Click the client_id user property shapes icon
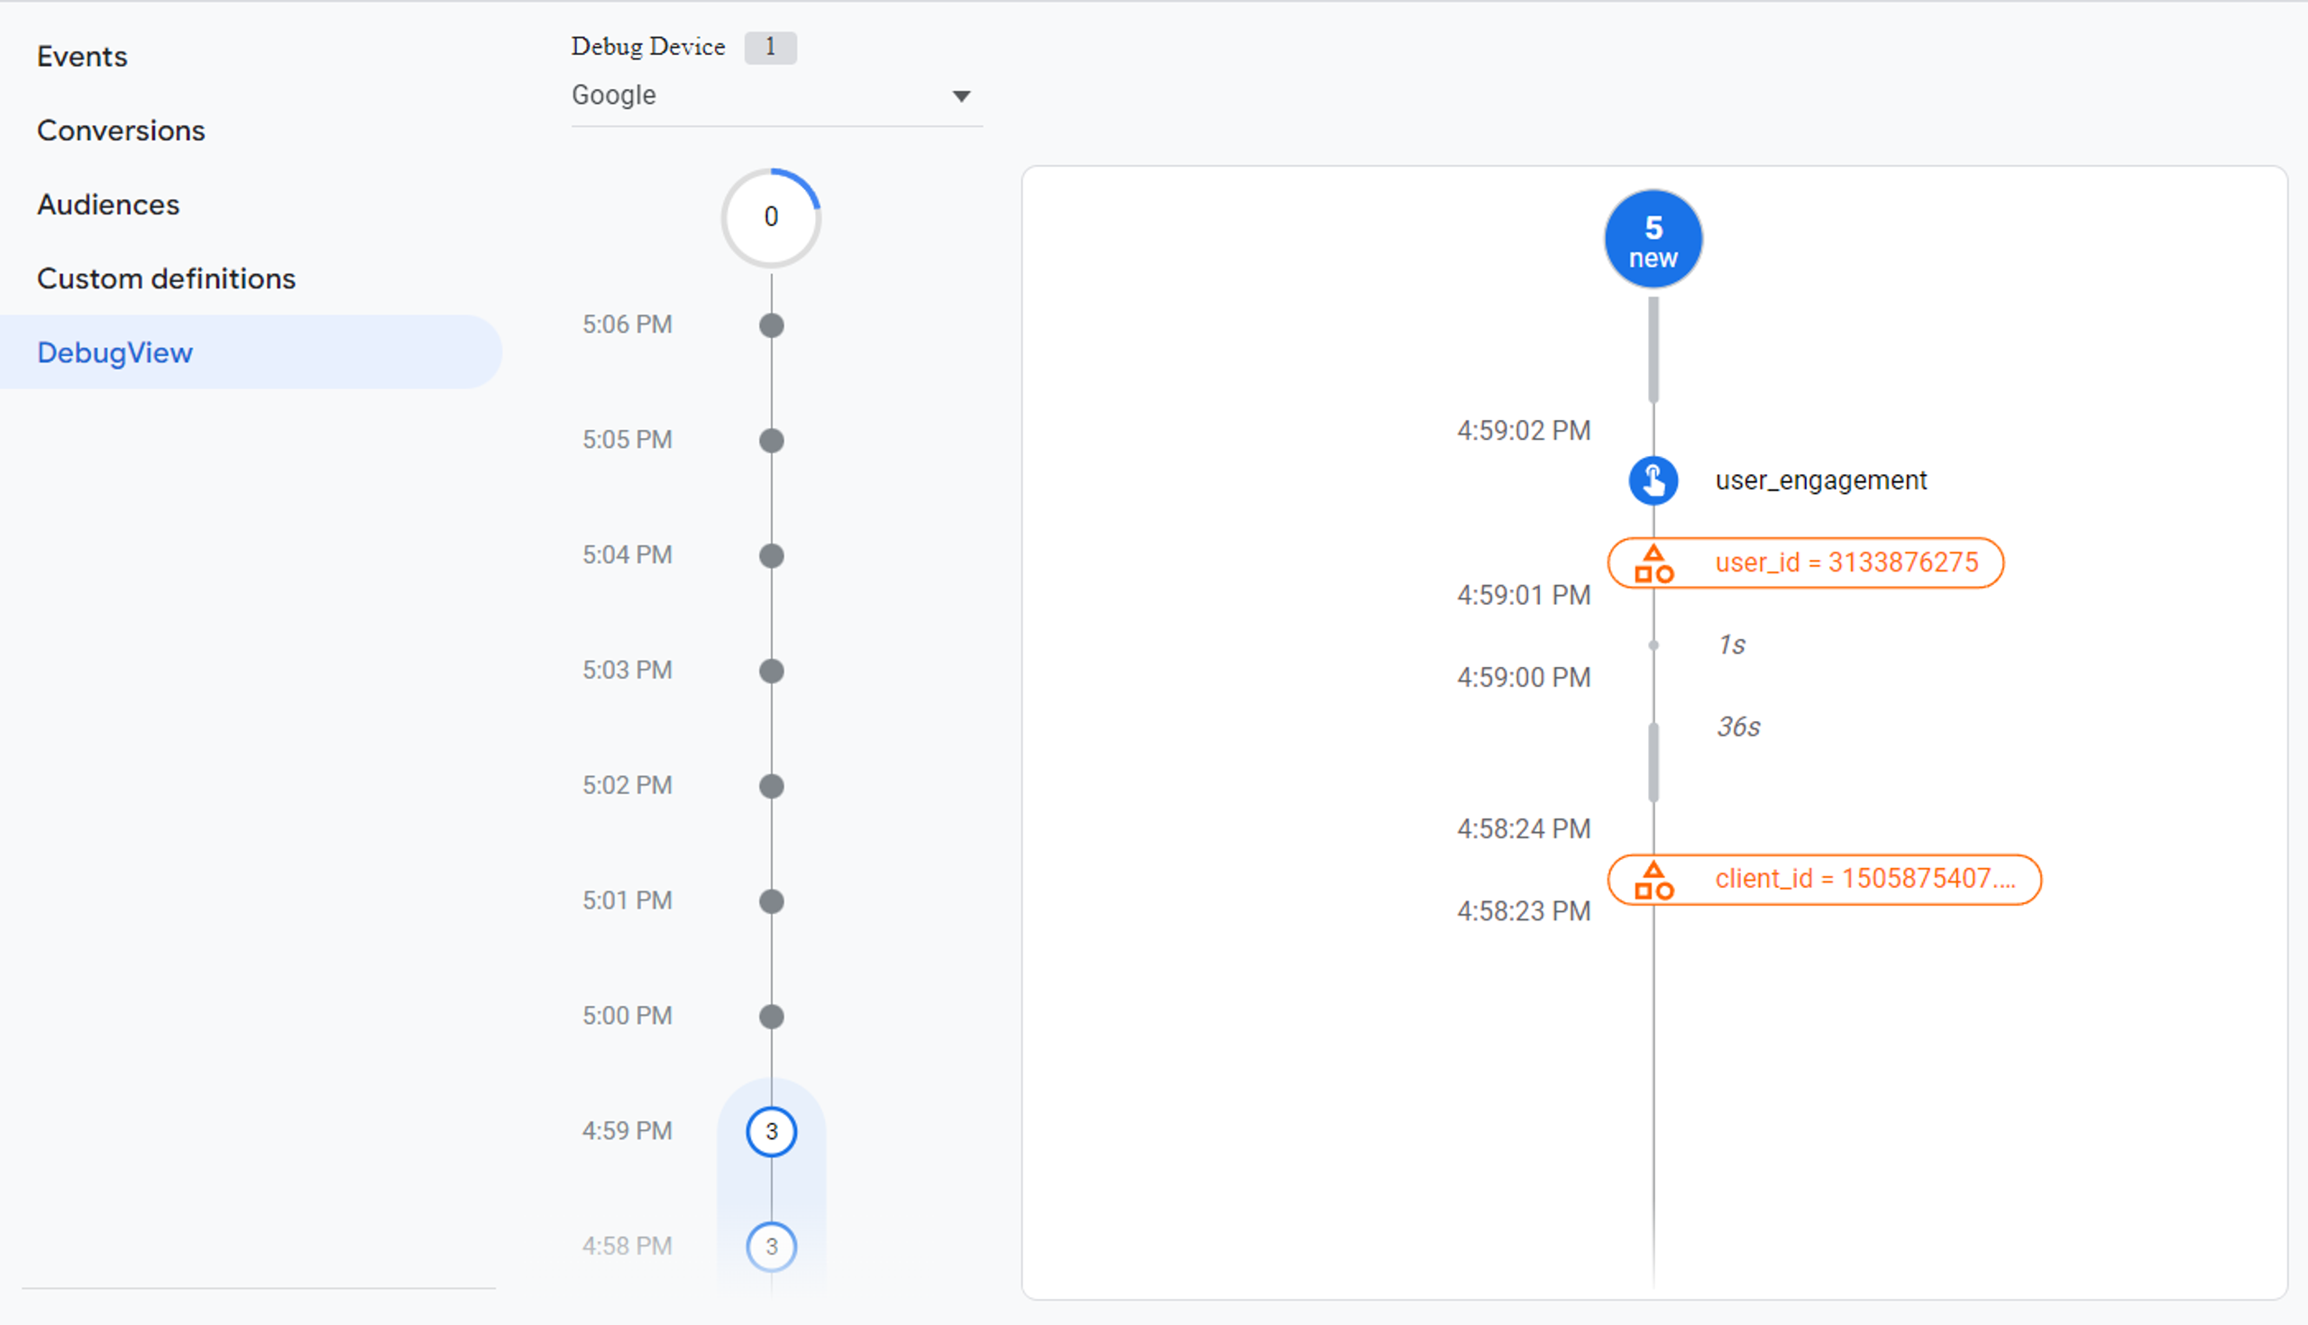The width and height of the screenshot is (2308, 1325). click(1653, 880)
